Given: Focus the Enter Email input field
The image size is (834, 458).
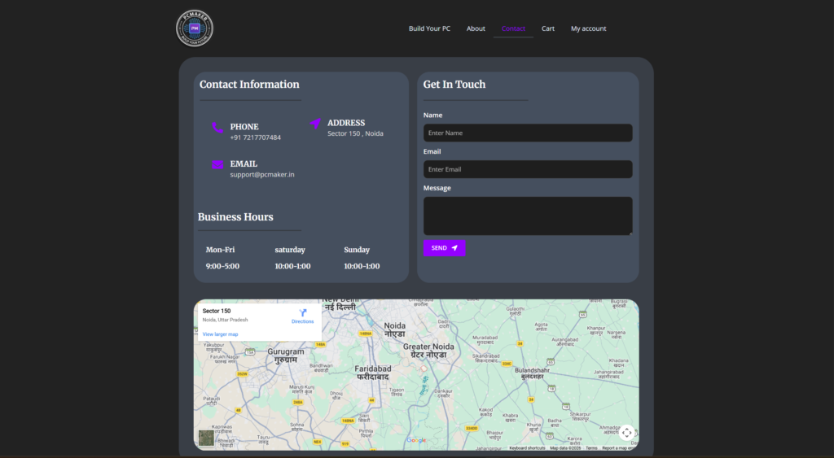Looking at the screenshot, I should (528, 169).
